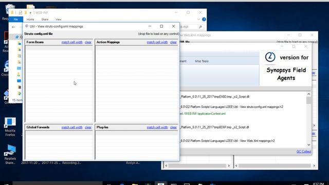Click match cell width link for Global Forwards
The image size is (329, 185).
coord(72,127)
